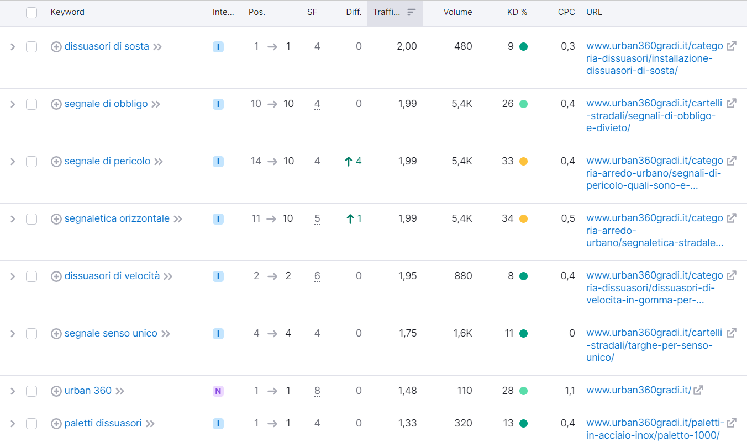This screenshot has width=747, height=448.
Task: Click plus icon beside 'urban 360'
Action: point(56,391)
